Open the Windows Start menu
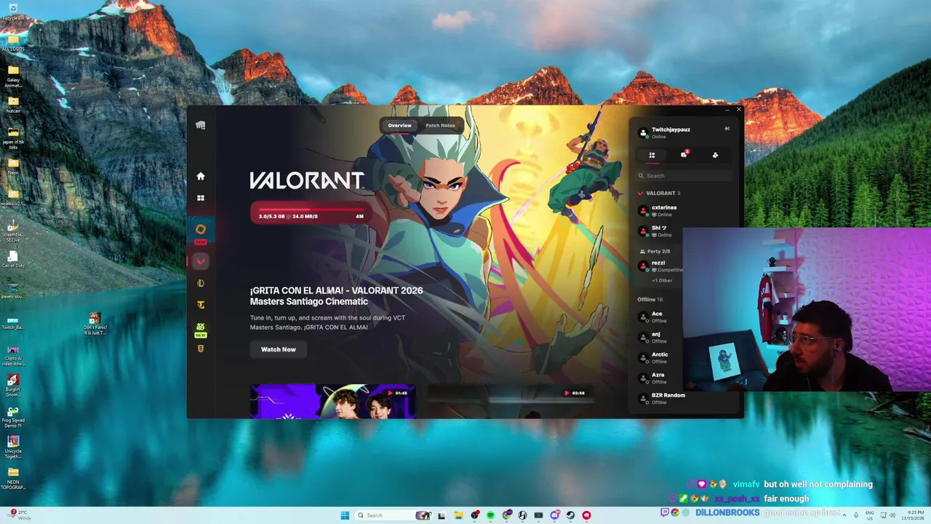 point(345,515)
